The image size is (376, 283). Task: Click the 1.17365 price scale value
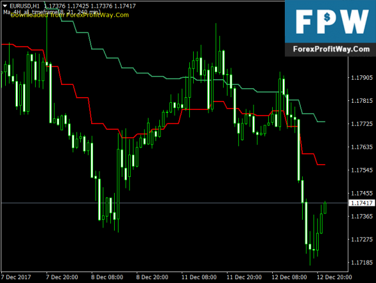[362, 216]
